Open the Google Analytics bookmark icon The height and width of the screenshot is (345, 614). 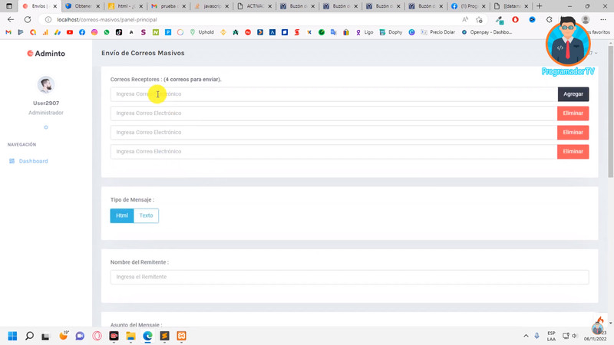click(x=45, y=32)
